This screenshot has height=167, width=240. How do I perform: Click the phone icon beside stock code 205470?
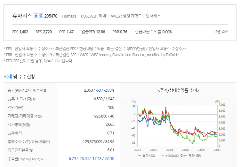41,16
